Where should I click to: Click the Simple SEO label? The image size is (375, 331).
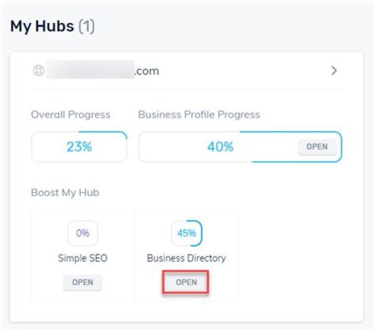coord(83,258)
